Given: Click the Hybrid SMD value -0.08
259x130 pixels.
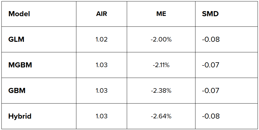Looking at the screenshot, I should (x=211, y=116).
